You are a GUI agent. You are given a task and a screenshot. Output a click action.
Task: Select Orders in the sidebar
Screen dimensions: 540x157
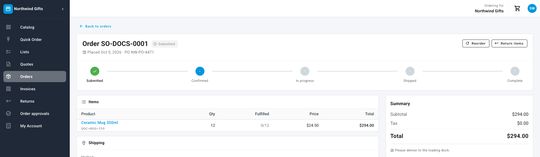coord(35,77)
